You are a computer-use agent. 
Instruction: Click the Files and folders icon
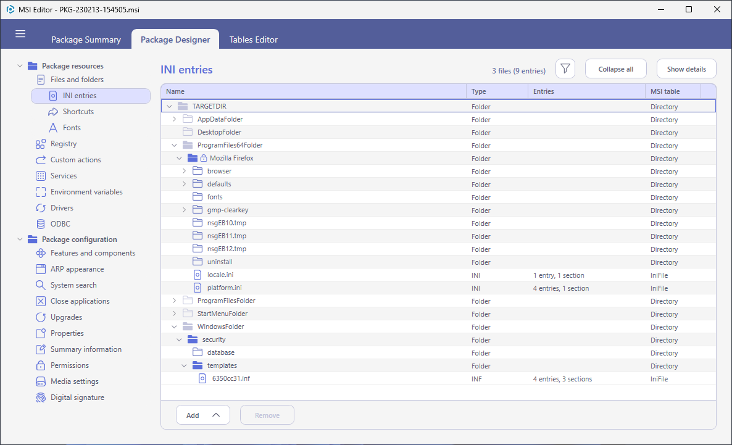coord(41,80)
